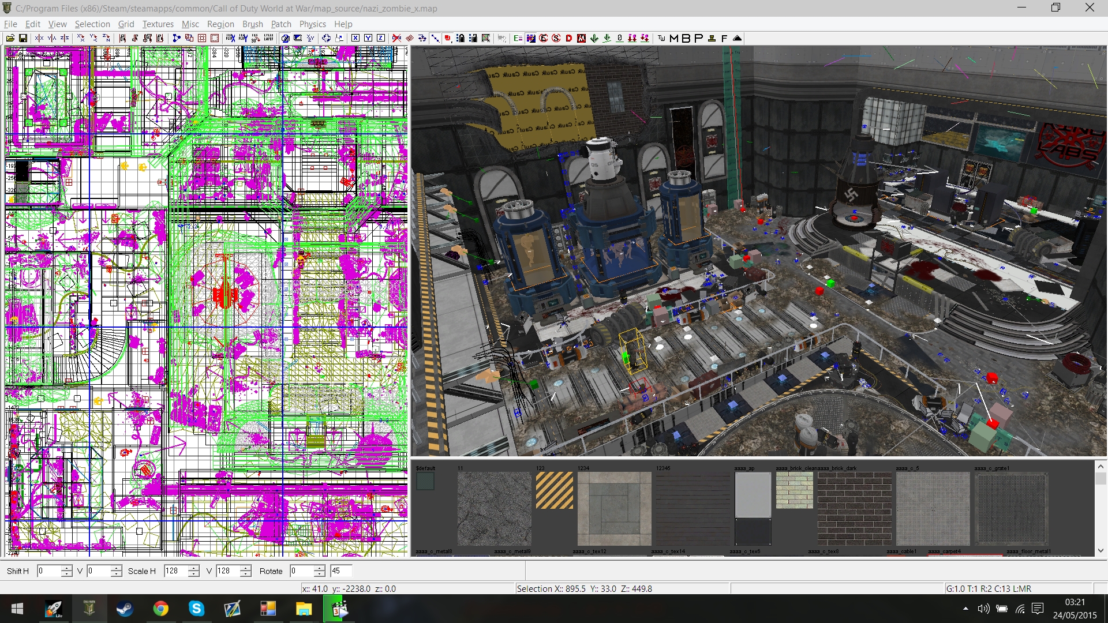This screenshot has height=623, width=1108.
Task: Flip selection along Z axis
Action: [x=65, y=38]
